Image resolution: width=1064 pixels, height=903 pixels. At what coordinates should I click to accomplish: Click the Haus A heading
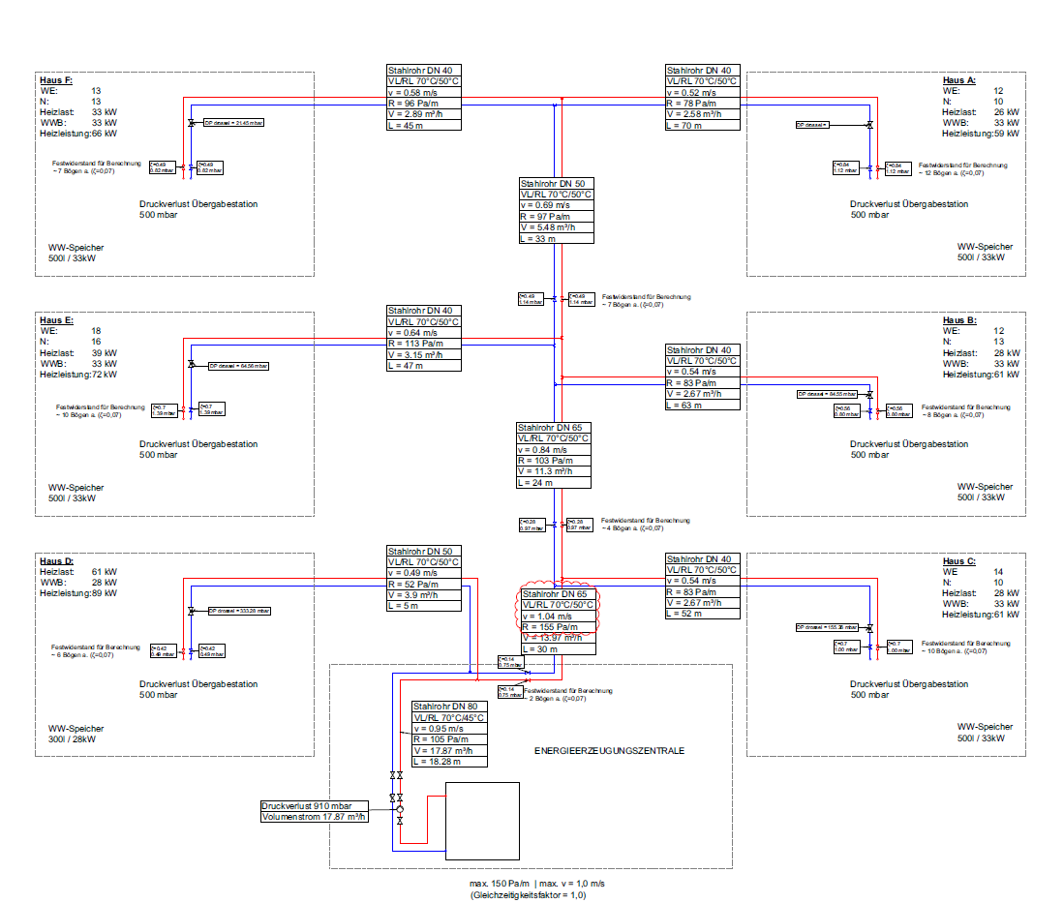click(x=958, y=78)
